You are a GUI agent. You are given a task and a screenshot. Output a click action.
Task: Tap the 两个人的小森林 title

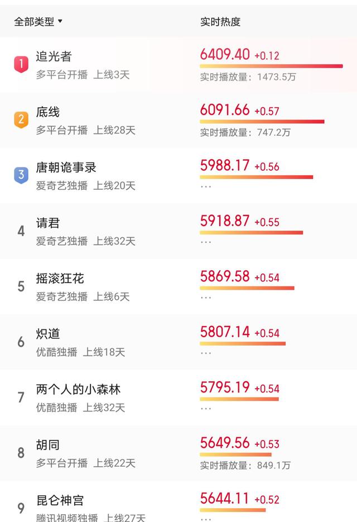[x=78, y=389]
